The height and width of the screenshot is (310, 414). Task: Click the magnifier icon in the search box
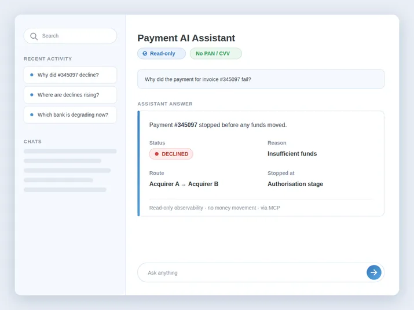pyautogui.click(x=34, y=36)
